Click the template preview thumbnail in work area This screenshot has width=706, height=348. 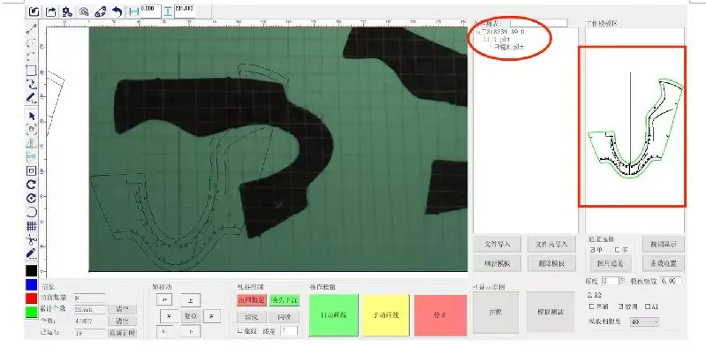[x=632, y=126]
